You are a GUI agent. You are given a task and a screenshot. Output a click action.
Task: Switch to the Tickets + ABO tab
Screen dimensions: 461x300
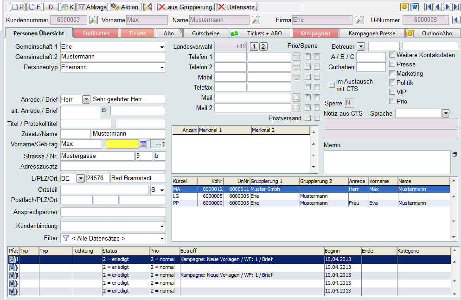click(x=261, y=33)
